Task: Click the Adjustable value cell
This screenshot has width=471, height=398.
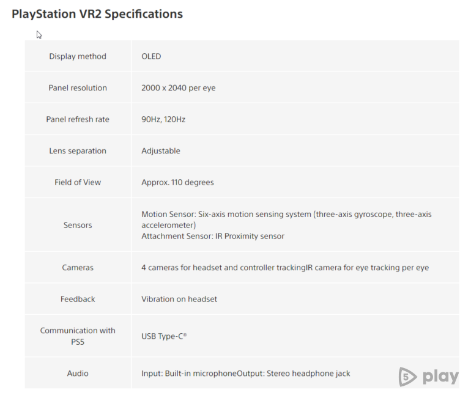Action: click(161, 151)
